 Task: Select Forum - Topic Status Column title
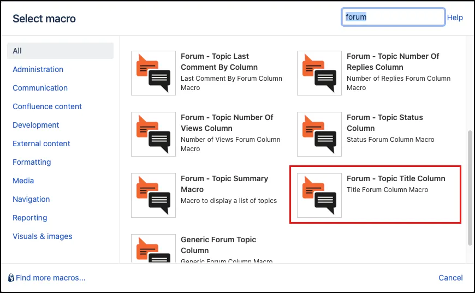coord(385,123)
